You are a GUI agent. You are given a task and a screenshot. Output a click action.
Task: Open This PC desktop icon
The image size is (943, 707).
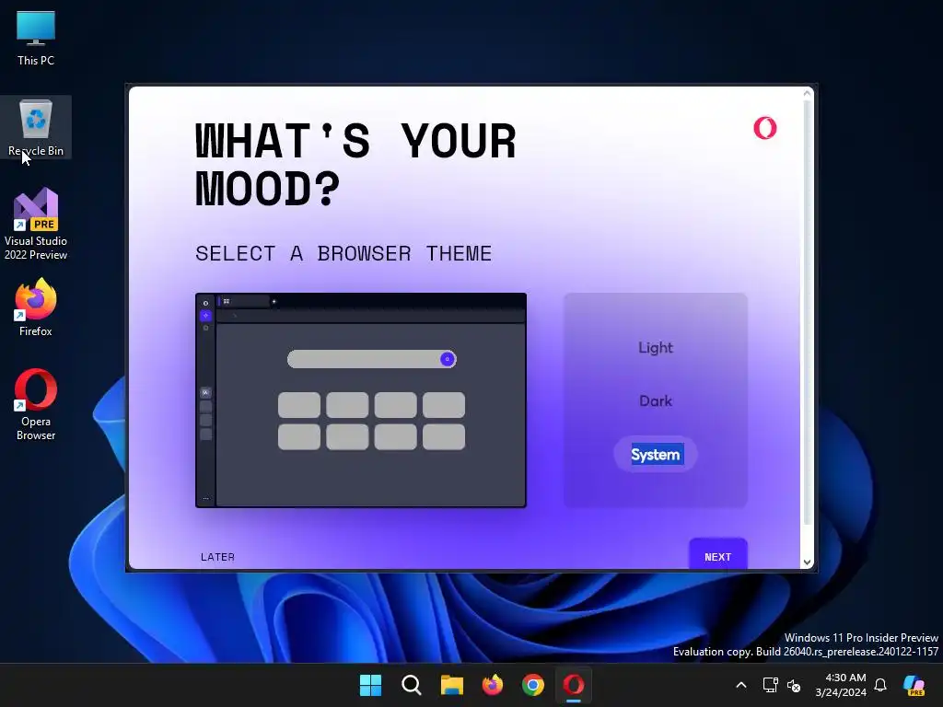[x=36, y=37]
